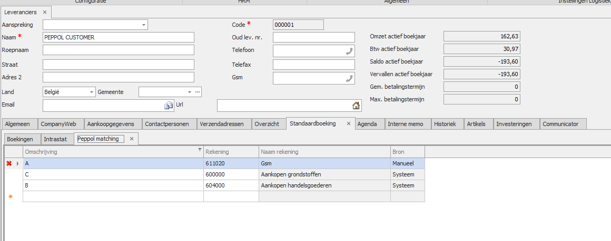Go to the Historiek tab
This screenshot has height=241, width=611.
447,124
